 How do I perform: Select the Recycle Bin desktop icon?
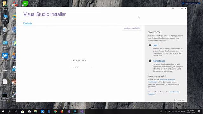point(5,31)
